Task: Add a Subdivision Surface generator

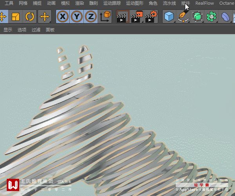Action: click(x=197, y=16)
